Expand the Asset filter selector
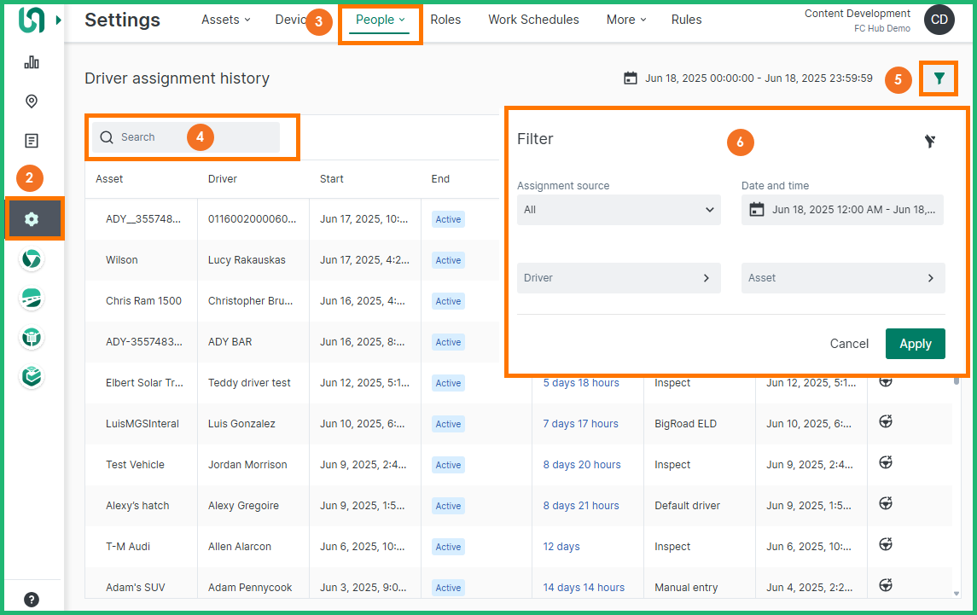The image size is (977, 615). tap(842, 278)
